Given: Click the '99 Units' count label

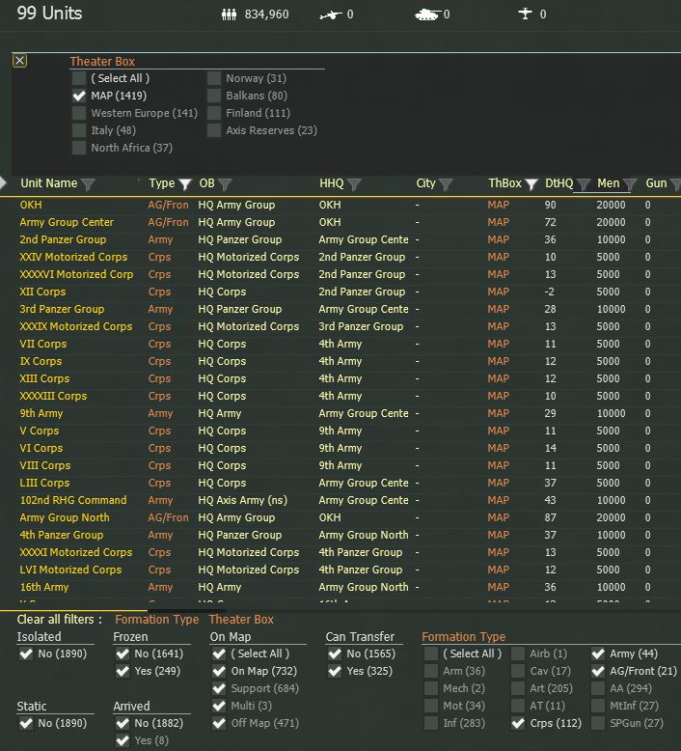Looking at the screenshot, I should [50, 13].
